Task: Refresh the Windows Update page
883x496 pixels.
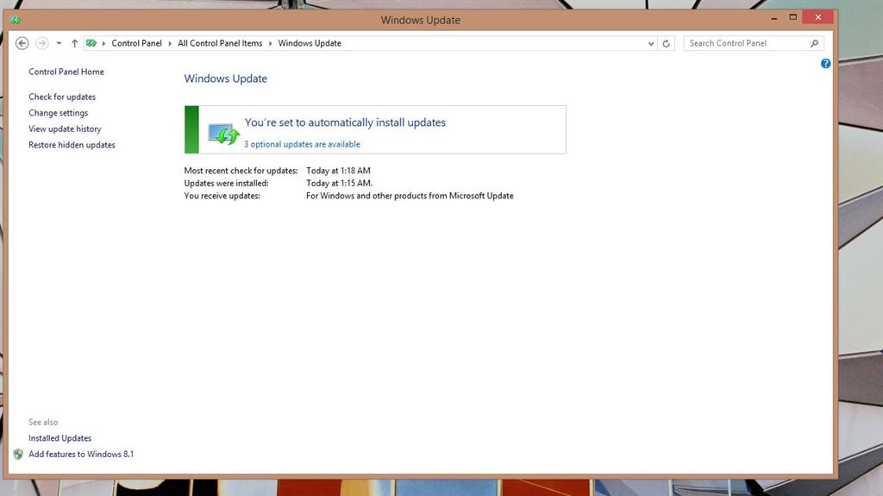Action: point(667,43)
